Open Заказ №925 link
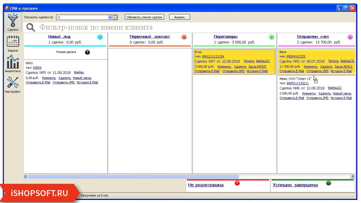The width and height of the screenshot is (361, 203). pos(257,67)
